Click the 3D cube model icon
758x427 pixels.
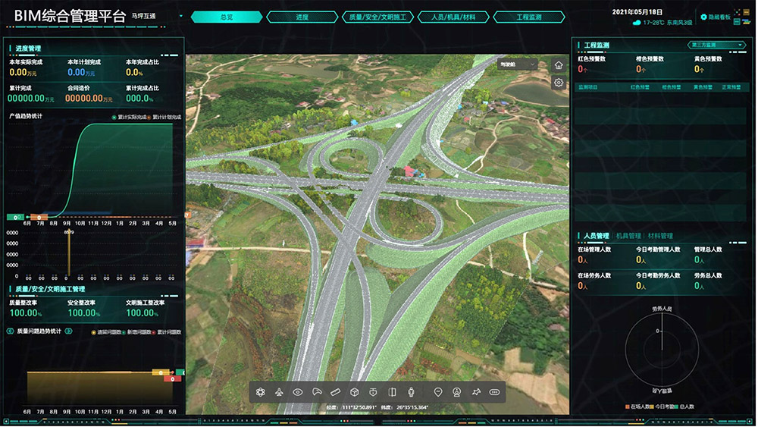(x=354, y=392)
